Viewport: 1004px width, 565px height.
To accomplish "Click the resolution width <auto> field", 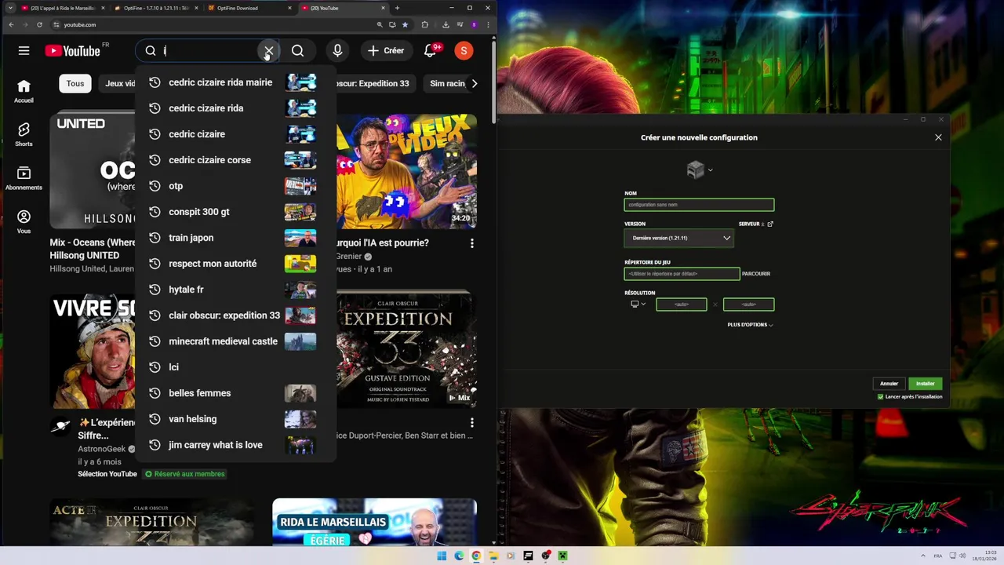I will tap(681, 304).
